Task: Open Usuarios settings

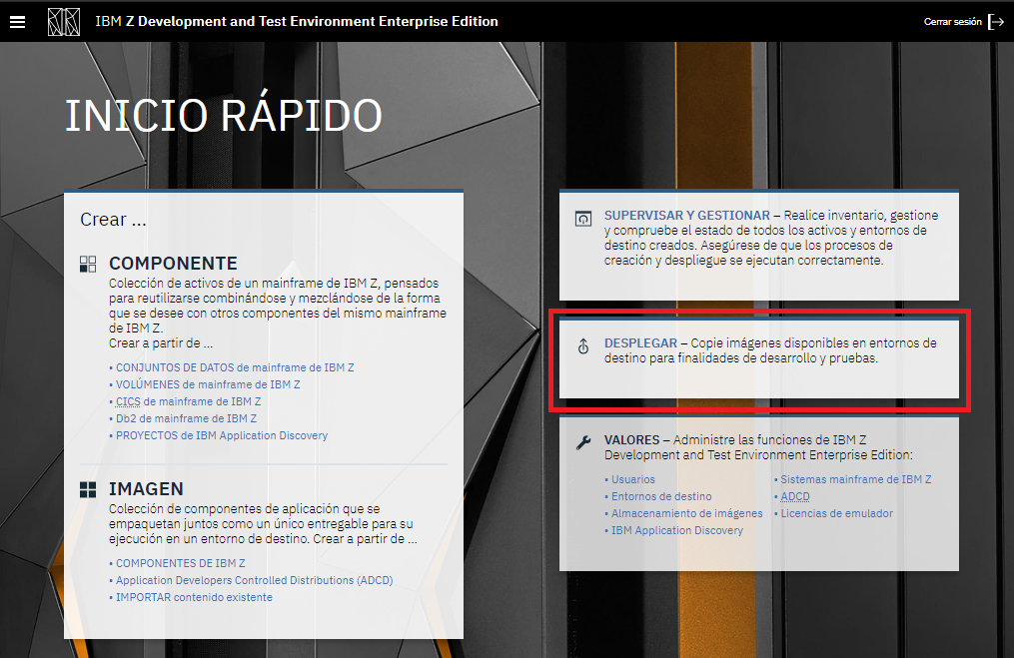Action: click(633, 479)
